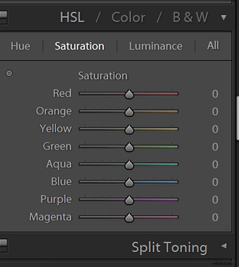Select the Saturation tab
Image resolution: width=239 pixels, height=267 pixels.
tap(80, 46)
